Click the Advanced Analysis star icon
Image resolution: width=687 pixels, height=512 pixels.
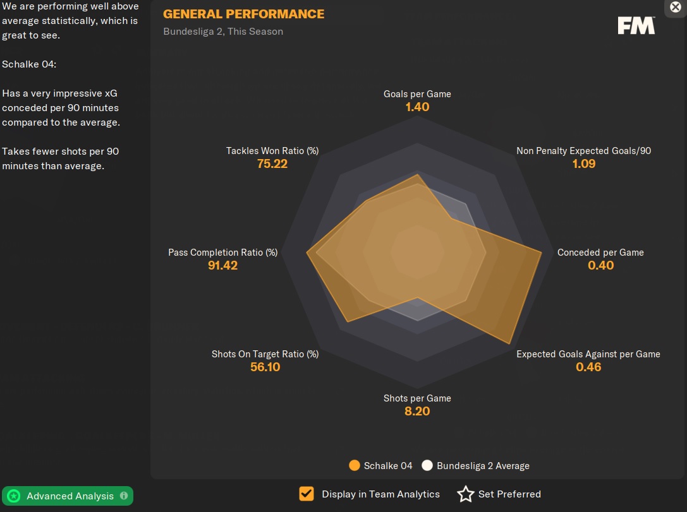click(14, 496)
